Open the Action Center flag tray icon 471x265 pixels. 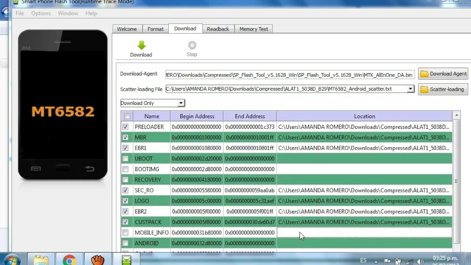click(x=387, y=261)
